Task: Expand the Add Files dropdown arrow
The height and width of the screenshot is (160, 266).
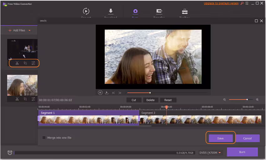Action: pos(30,31)
